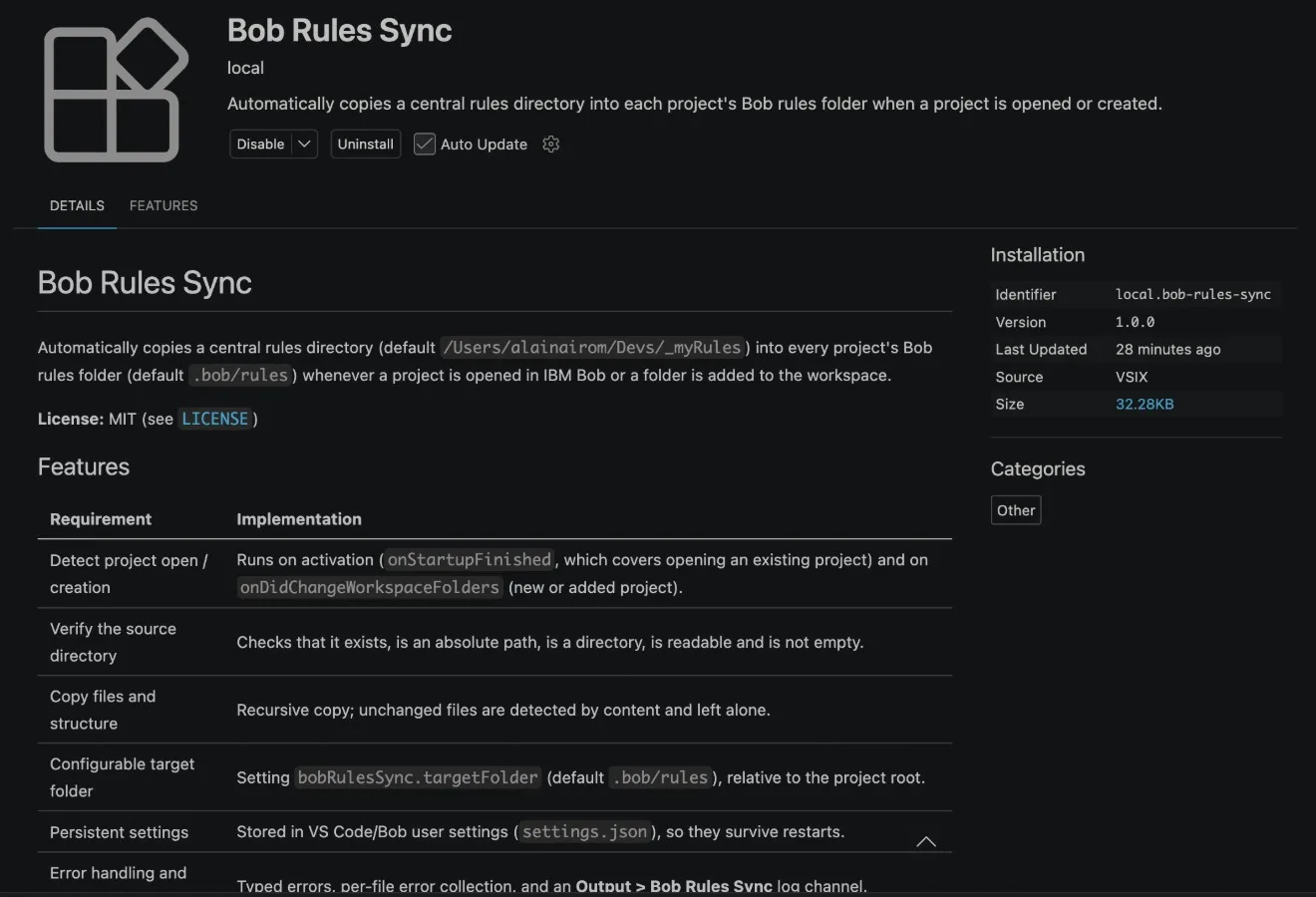Screen dimensions: 1316x897
Task: Click the version value 1.0.0
Action: pos(1136,322)
